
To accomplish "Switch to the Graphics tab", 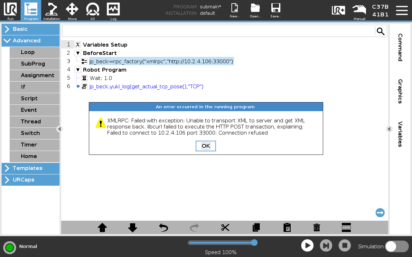I will tap(399, 91).
